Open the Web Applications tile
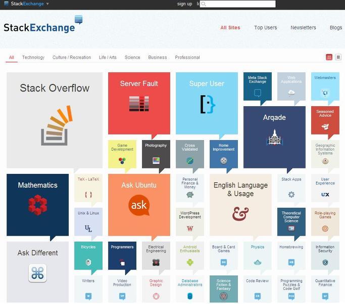 (291, 86)
